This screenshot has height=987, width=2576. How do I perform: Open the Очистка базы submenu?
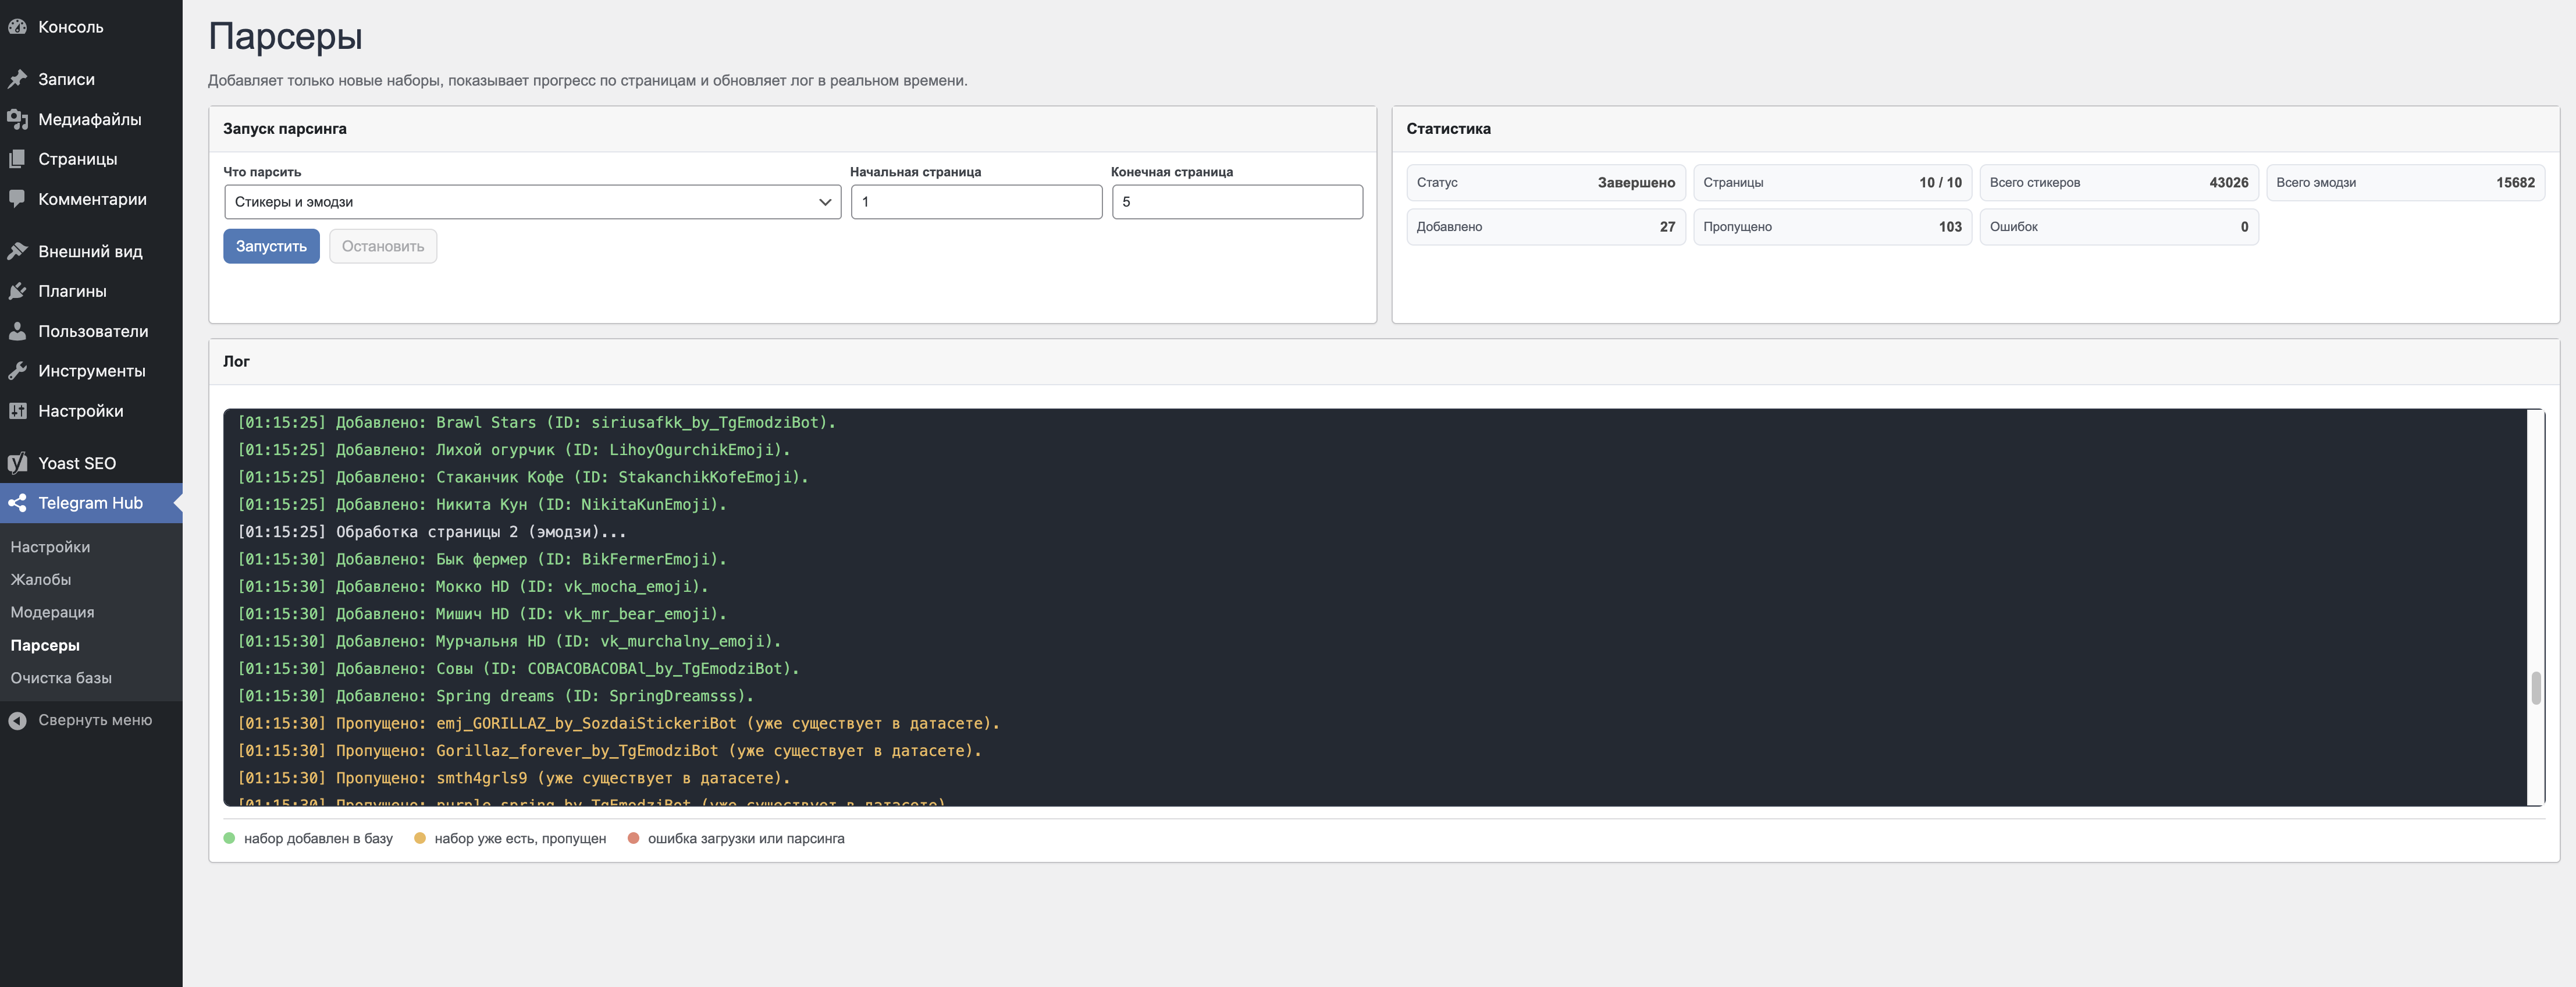61,678
